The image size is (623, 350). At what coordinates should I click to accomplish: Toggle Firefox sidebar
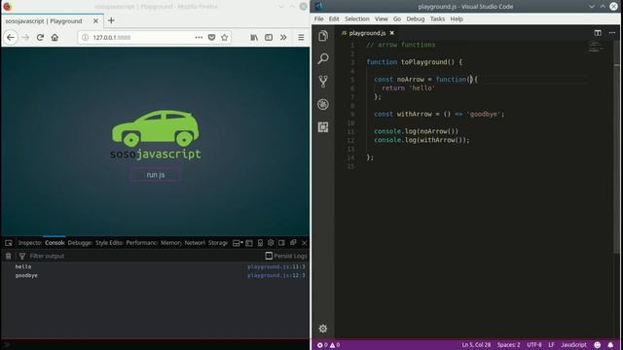point(269,37)
